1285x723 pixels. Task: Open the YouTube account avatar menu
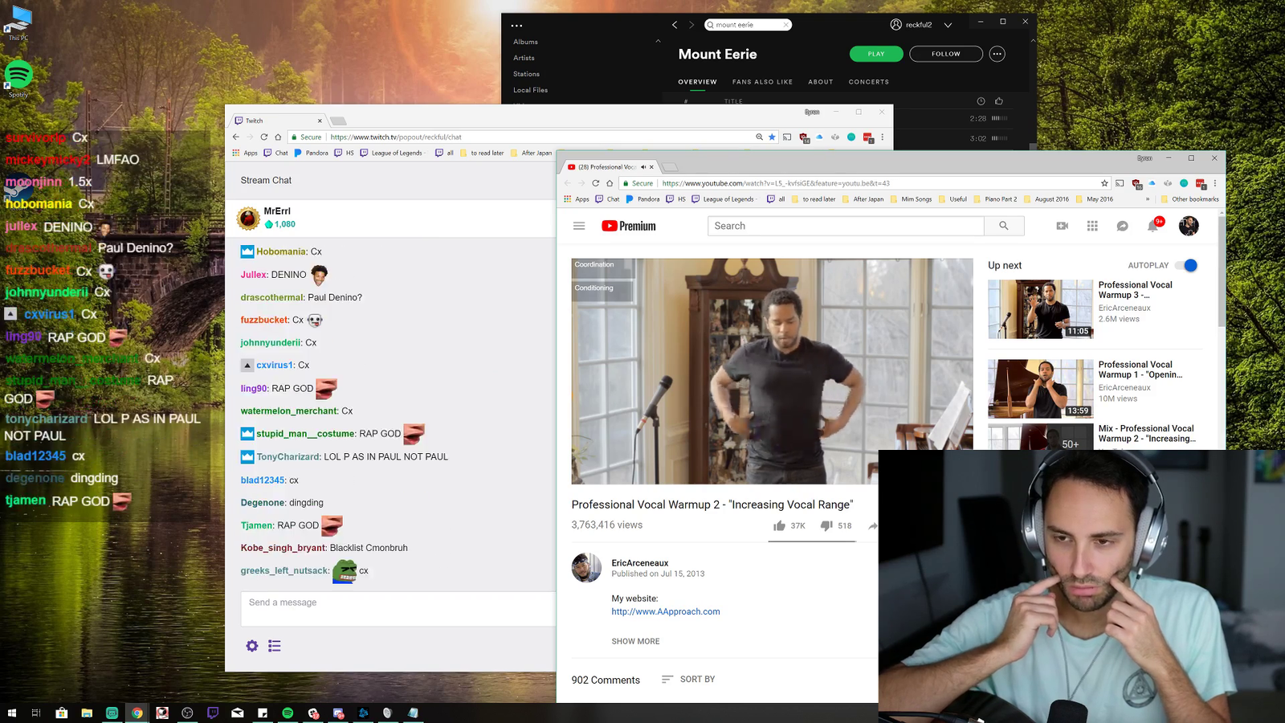pos(1189,226)
